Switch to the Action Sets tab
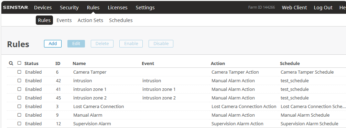The image size is (346, 128). point(90,20)
